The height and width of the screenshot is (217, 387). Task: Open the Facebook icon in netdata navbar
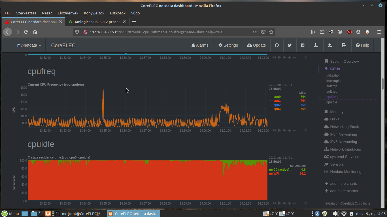[x=303, y=45]
